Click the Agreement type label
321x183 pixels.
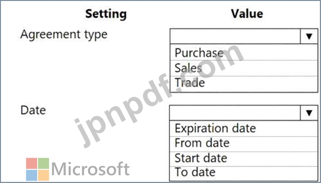coord(64,34)
